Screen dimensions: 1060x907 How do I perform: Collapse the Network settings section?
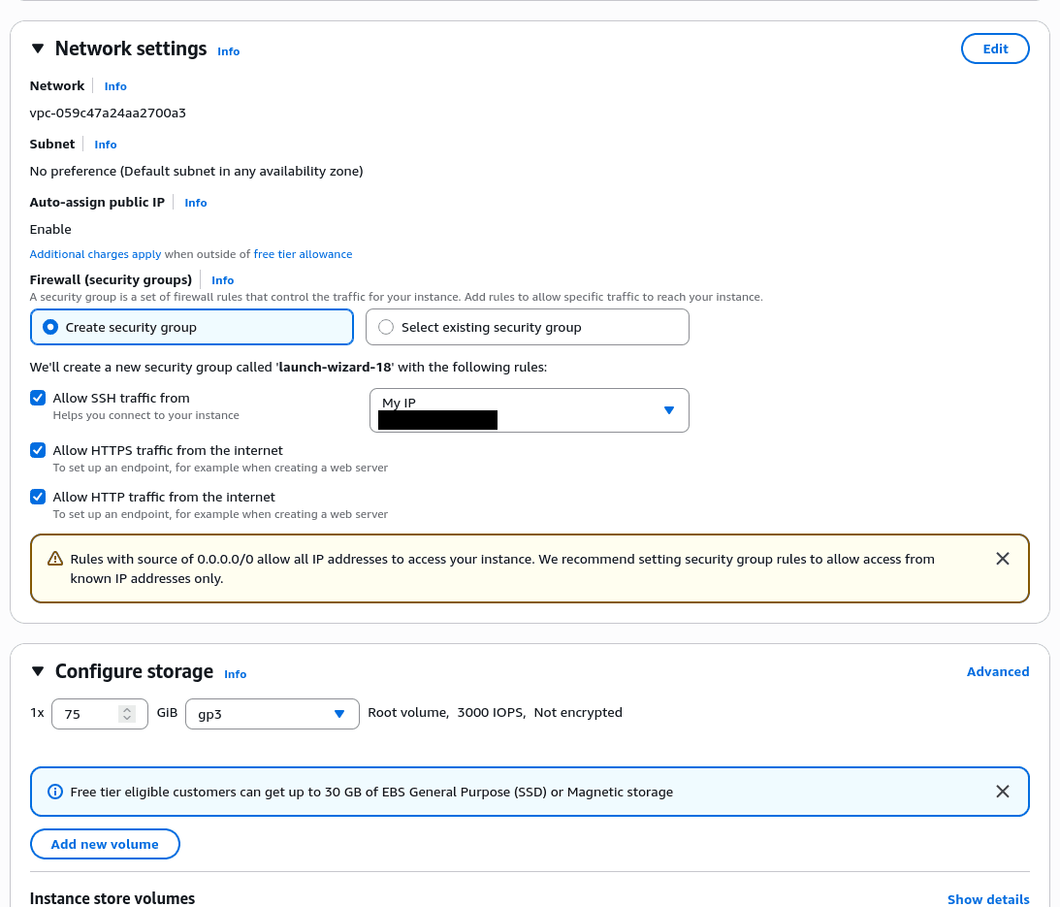click(x=37, y=48)
